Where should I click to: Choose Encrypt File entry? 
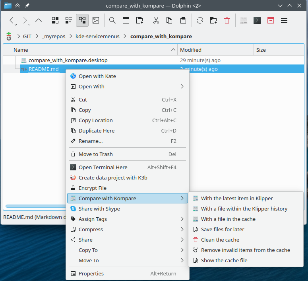[x=127, y=188]
